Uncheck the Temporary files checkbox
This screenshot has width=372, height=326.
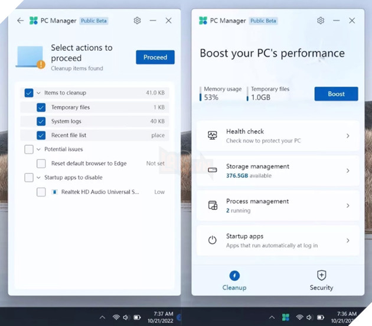click(41, 107)
